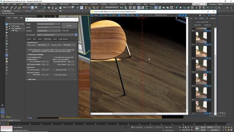Start rendering with VFB Render button
The width and height of the screenshot is (234, 132).
pos(212,15)
